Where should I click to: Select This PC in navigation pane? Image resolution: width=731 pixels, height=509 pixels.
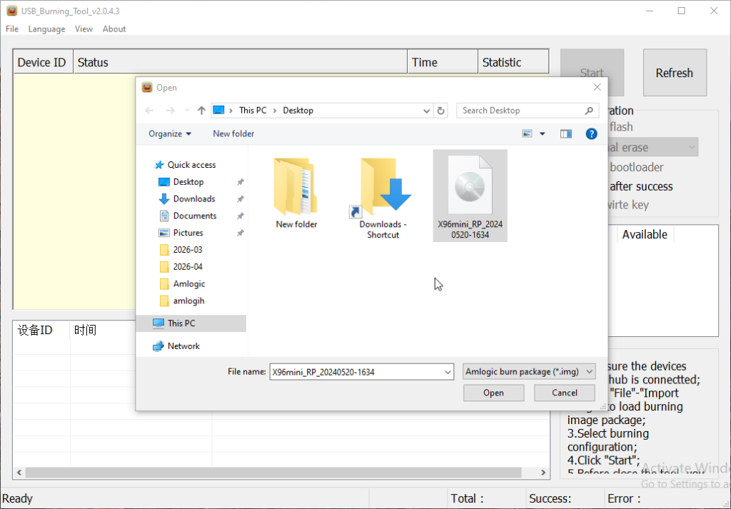pyautogui.click(x=181, y=323)
